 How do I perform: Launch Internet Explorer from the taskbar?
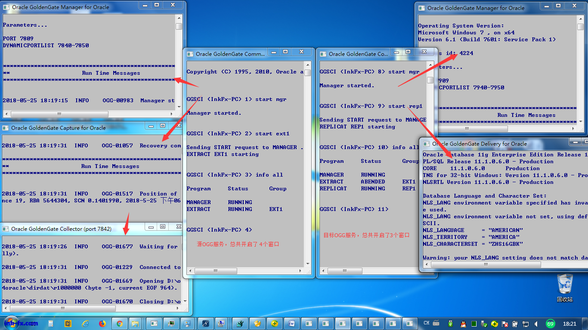pyautogui.click(x=85, y=324)
